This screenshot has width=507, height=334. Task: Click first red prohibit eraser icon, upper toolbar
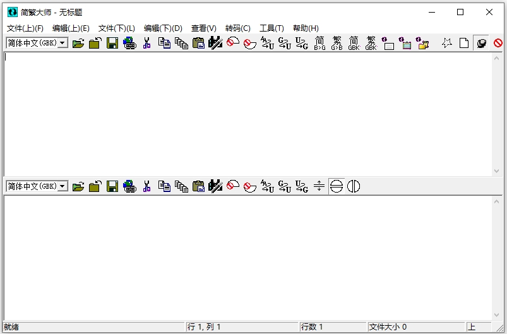point(233,43)
